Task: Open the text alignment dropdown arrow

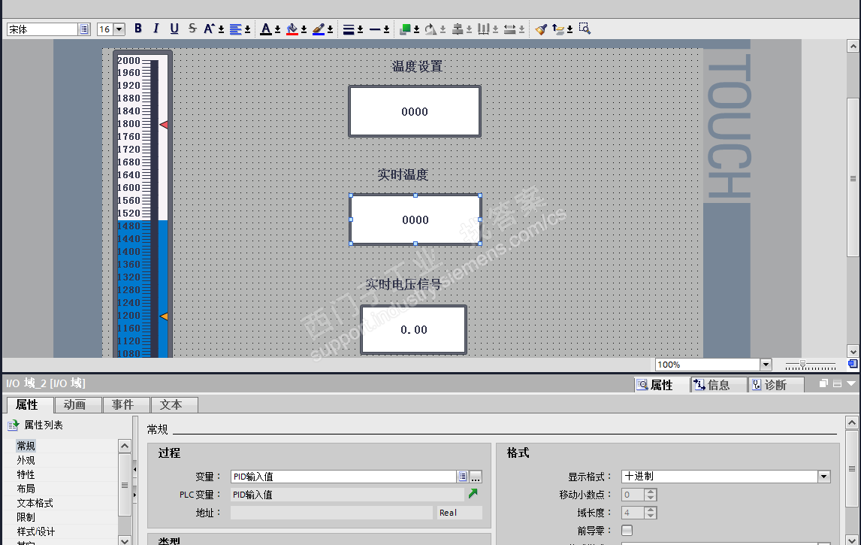Action: pyautogui.click(x=248, y=29)
